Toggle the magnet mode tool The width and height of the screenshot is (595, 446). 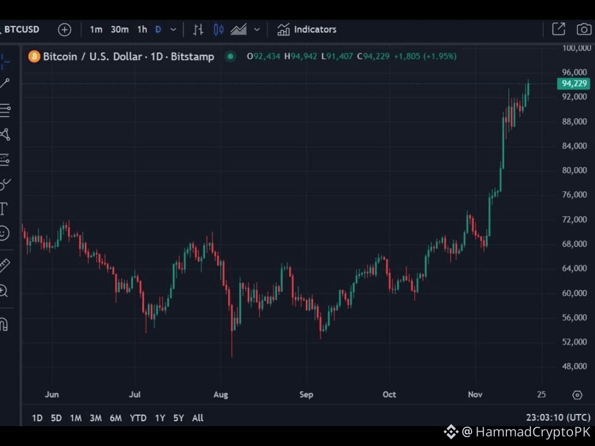click(x=4, y=325)
